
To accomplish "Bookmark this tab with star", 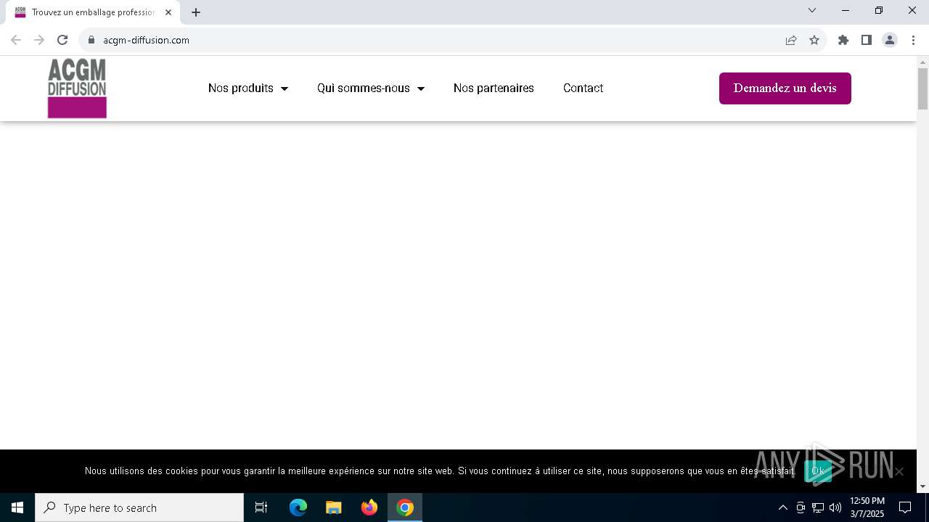I will coord(814,40).
